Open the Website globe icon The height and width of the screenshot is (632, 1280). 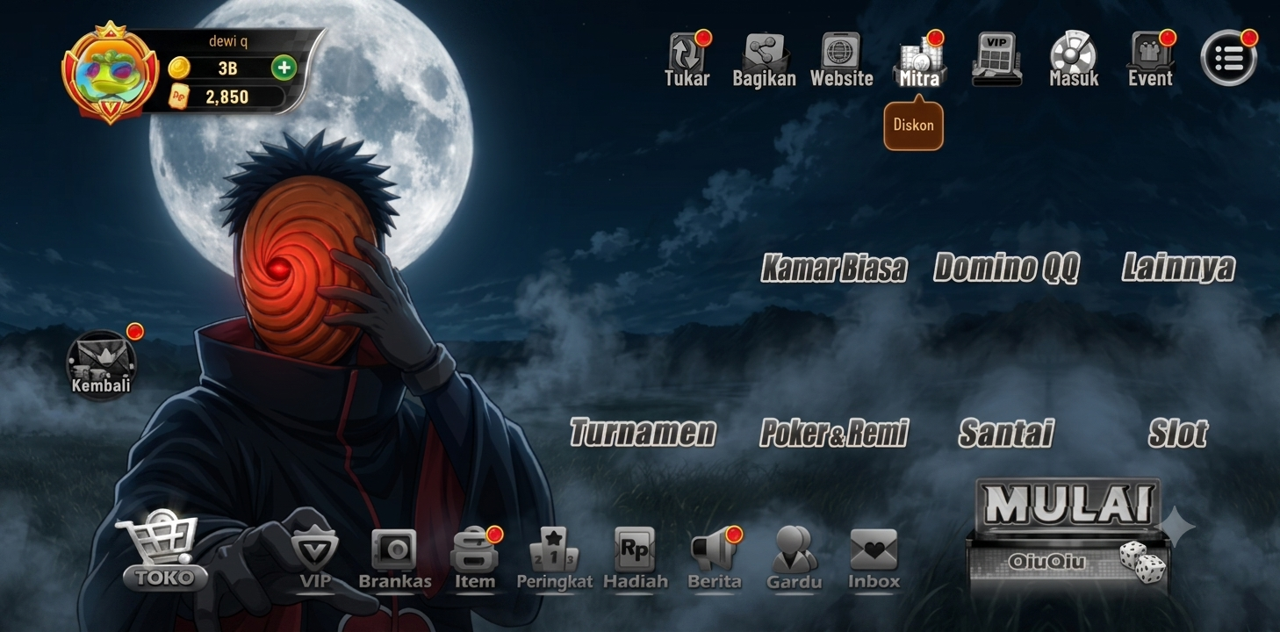(841, 60)
